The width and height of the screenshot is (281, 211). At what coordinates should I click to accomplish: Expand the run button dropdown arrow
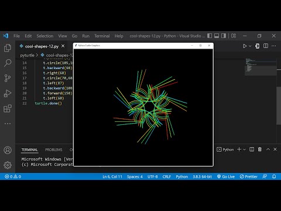click(250, 46)
